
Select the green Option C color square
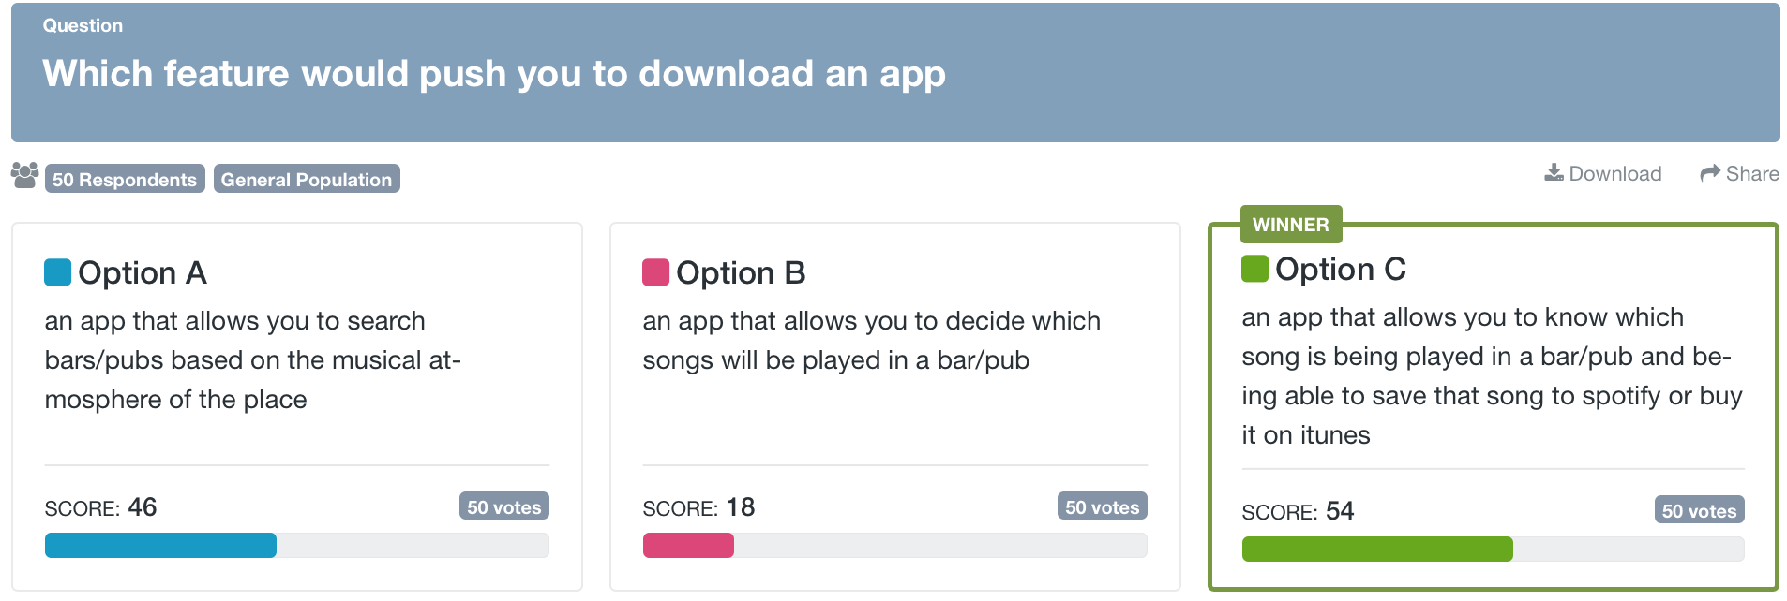tap(1254, 269)
